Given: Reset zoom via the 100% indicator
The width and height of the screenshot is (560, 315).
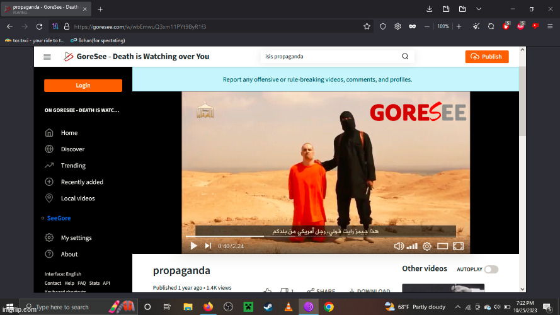Looking at the screenshot, I should (443, 26).
